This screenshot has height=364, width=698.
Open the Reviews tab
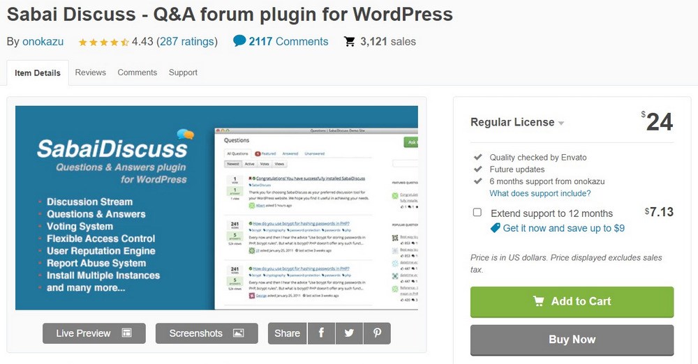(90, 73)
